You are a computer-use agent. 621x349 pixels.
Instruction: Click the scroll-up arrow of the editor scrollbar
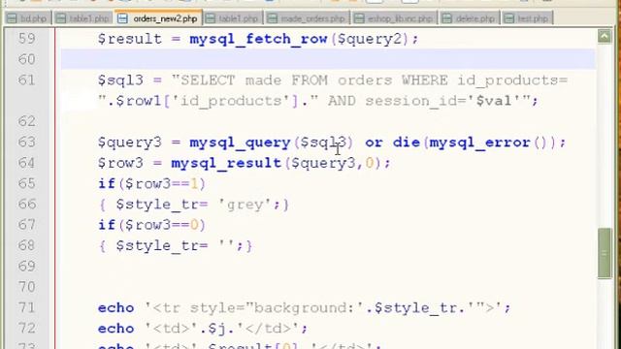[x=605, y=37]
